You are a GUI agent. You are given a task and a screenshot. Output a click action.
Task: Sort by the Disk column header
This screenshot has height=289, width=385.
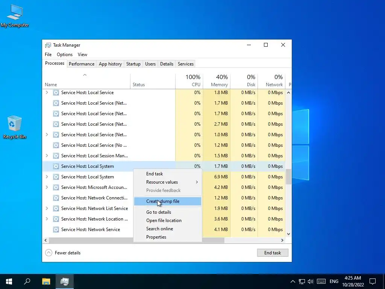(x=244, y=81)
